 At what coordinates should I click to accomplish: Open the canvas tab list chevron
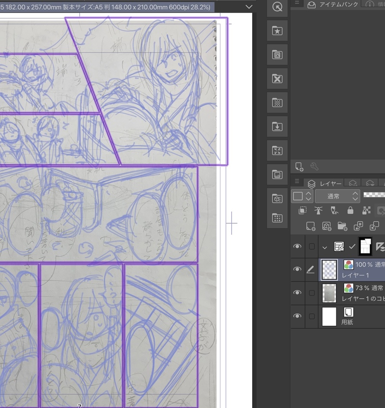(249, 7)
